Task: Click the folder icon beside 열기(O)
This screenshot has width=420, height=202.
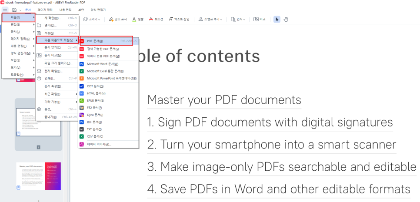Action: point(39,26)
